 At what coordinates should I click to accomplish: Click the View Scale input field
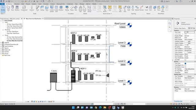189,32
